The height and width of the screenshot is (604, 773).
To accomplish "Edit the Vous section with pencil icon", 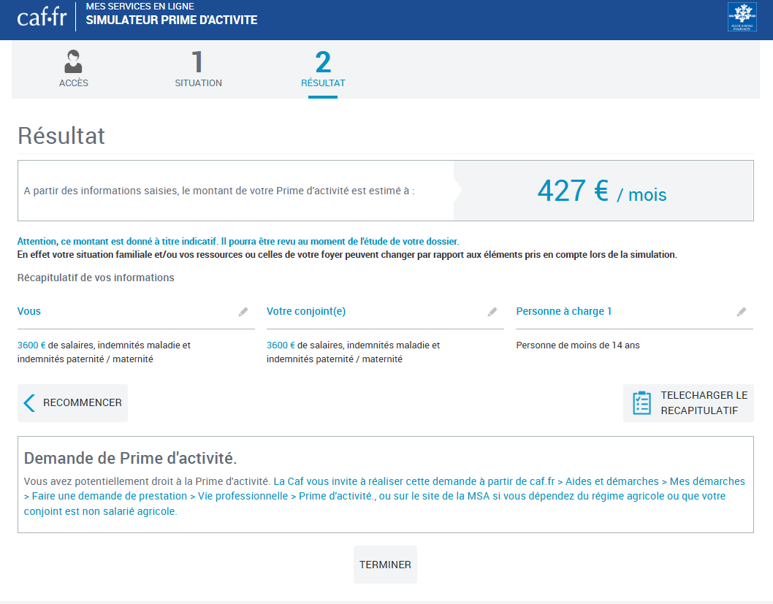I will (243, 312).
